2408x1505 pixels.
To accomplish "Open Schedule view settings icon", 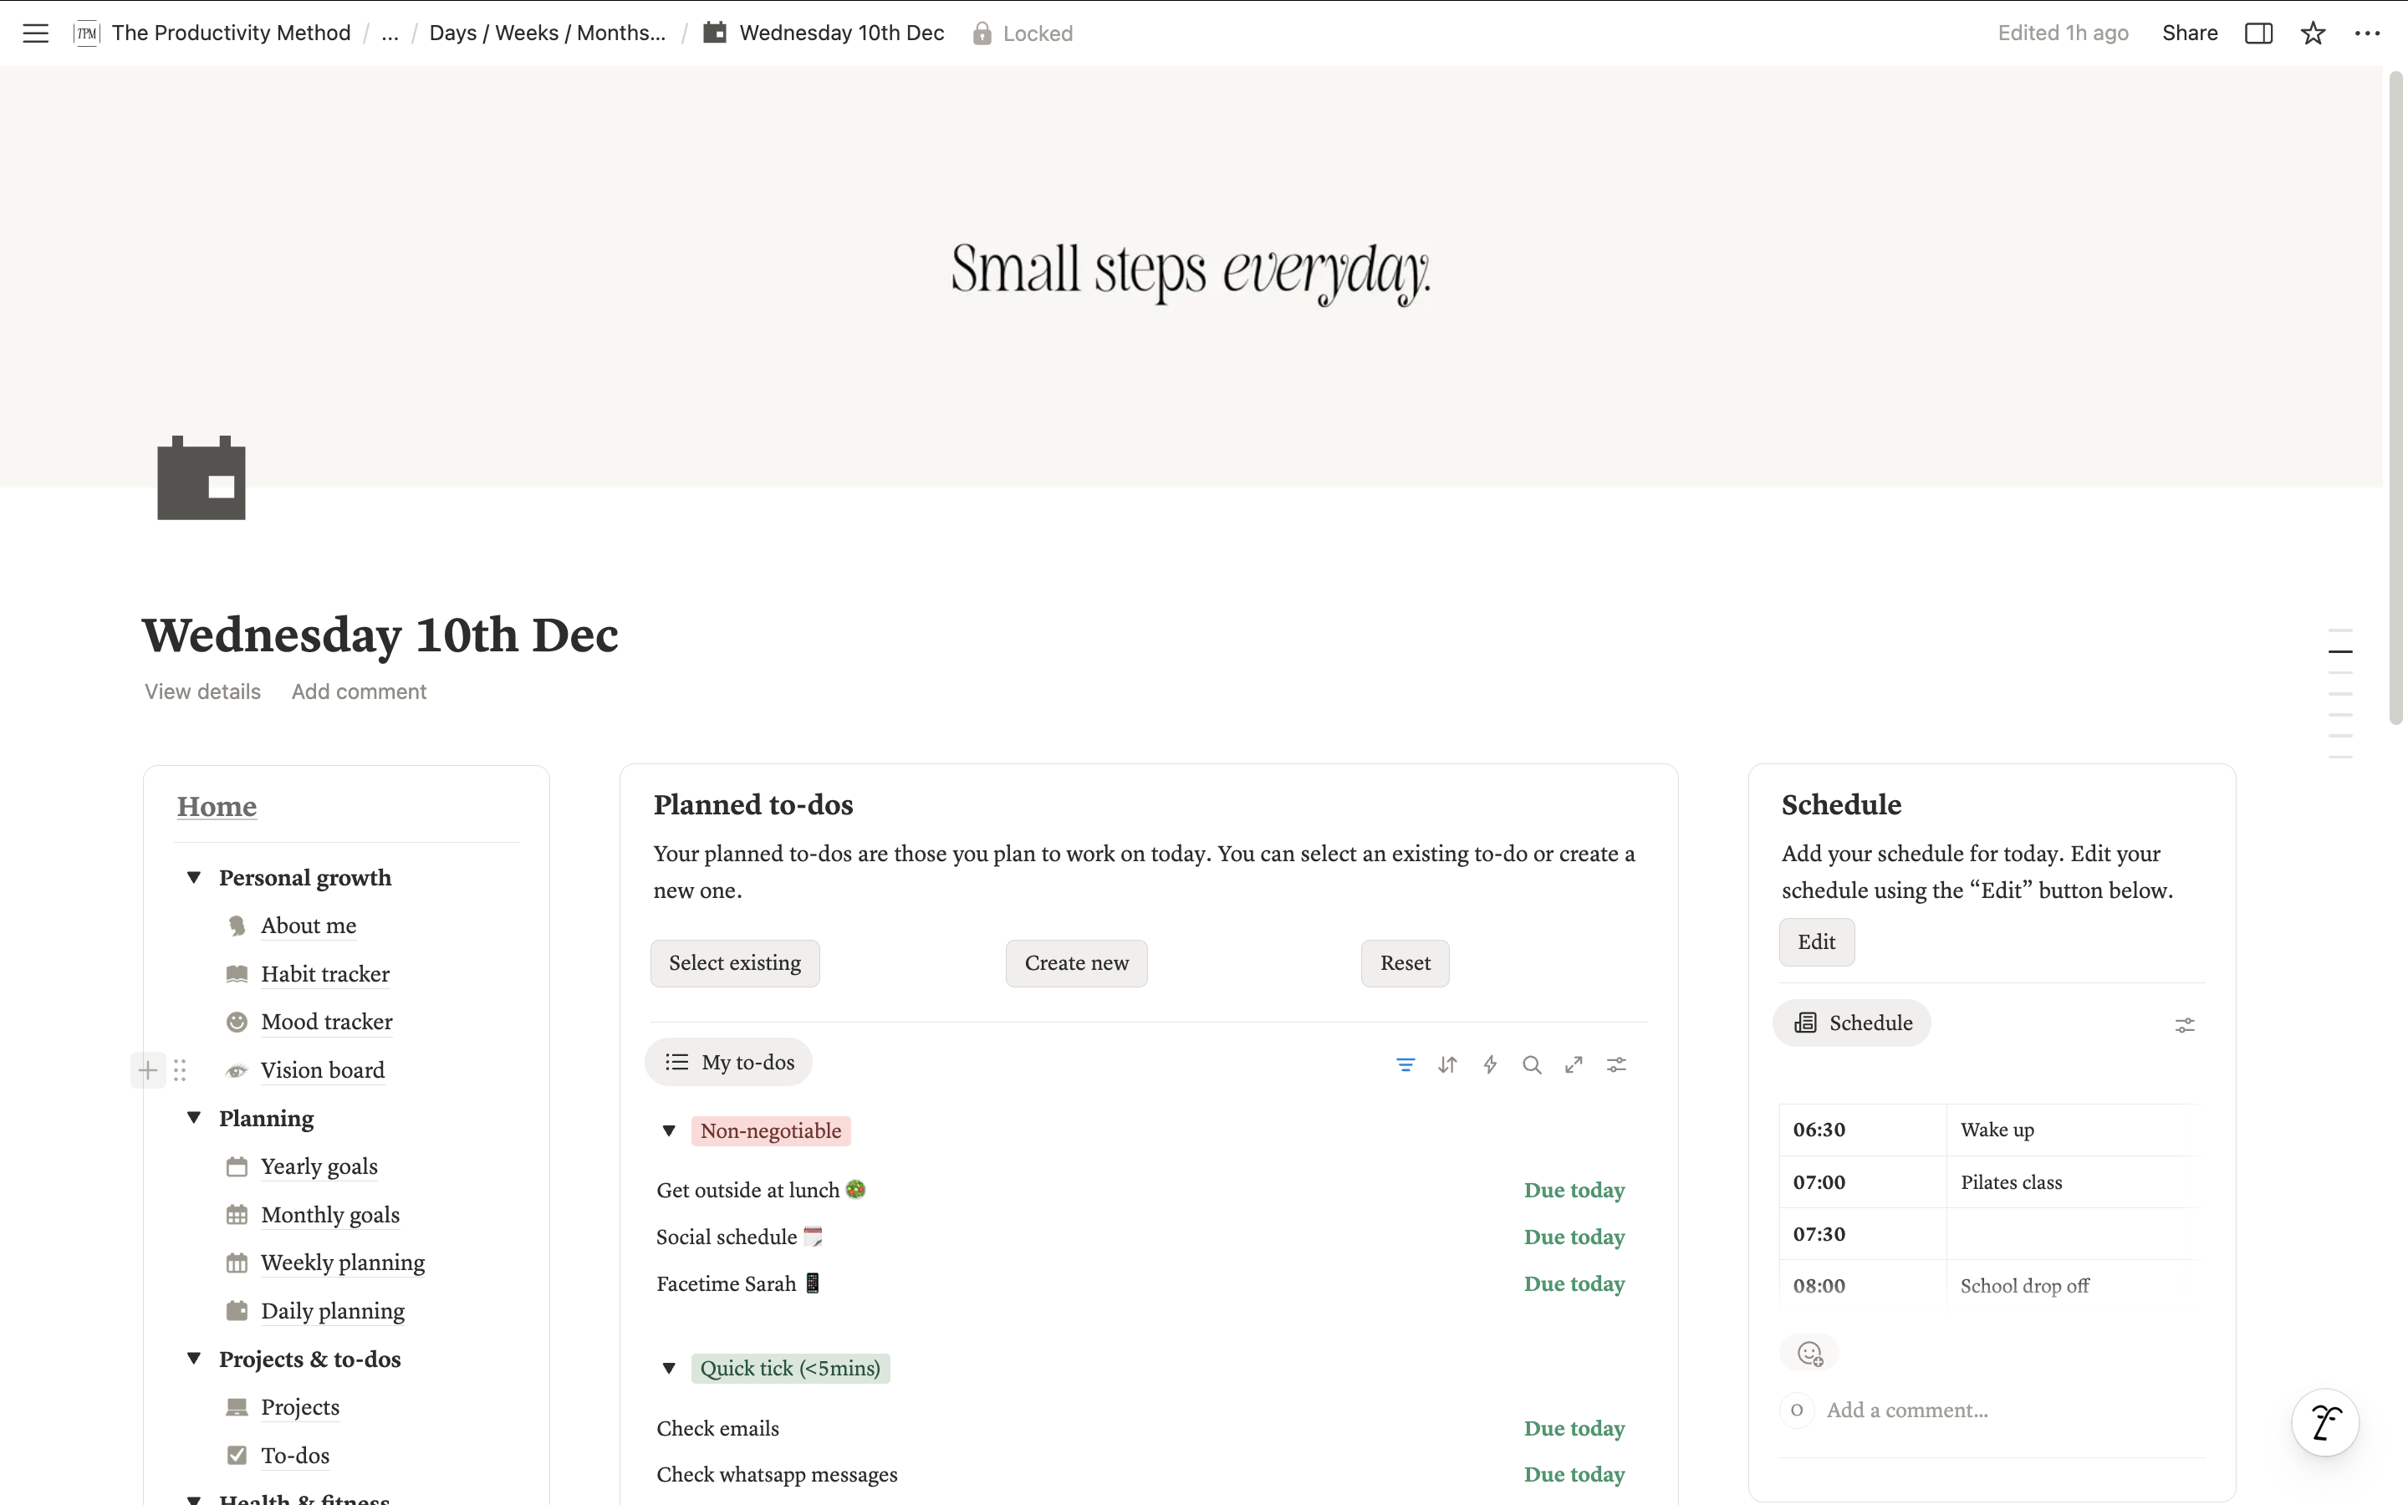I will [x=2184, y=1024].
